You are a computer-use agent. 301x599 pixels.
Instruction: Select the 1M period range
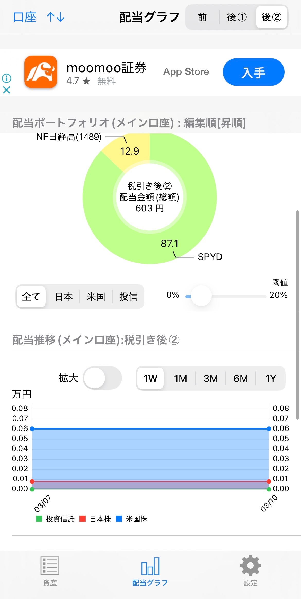click(180, 378)
